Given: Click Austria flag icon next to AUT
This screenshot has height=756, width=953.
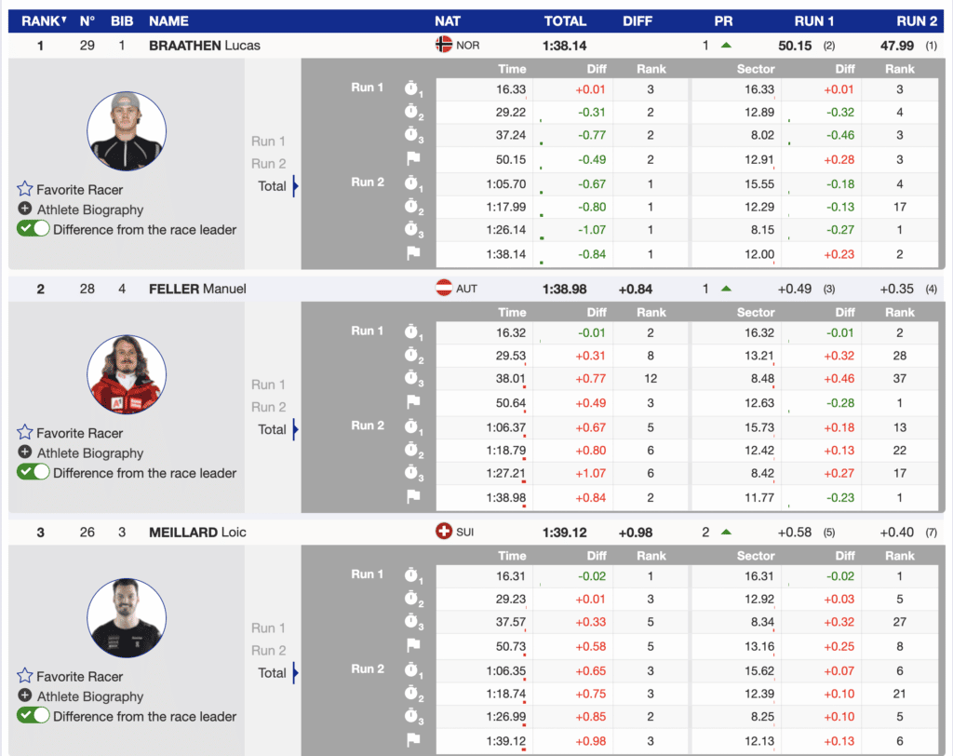Looking at the screenshot, I should (x=444, y=289).
